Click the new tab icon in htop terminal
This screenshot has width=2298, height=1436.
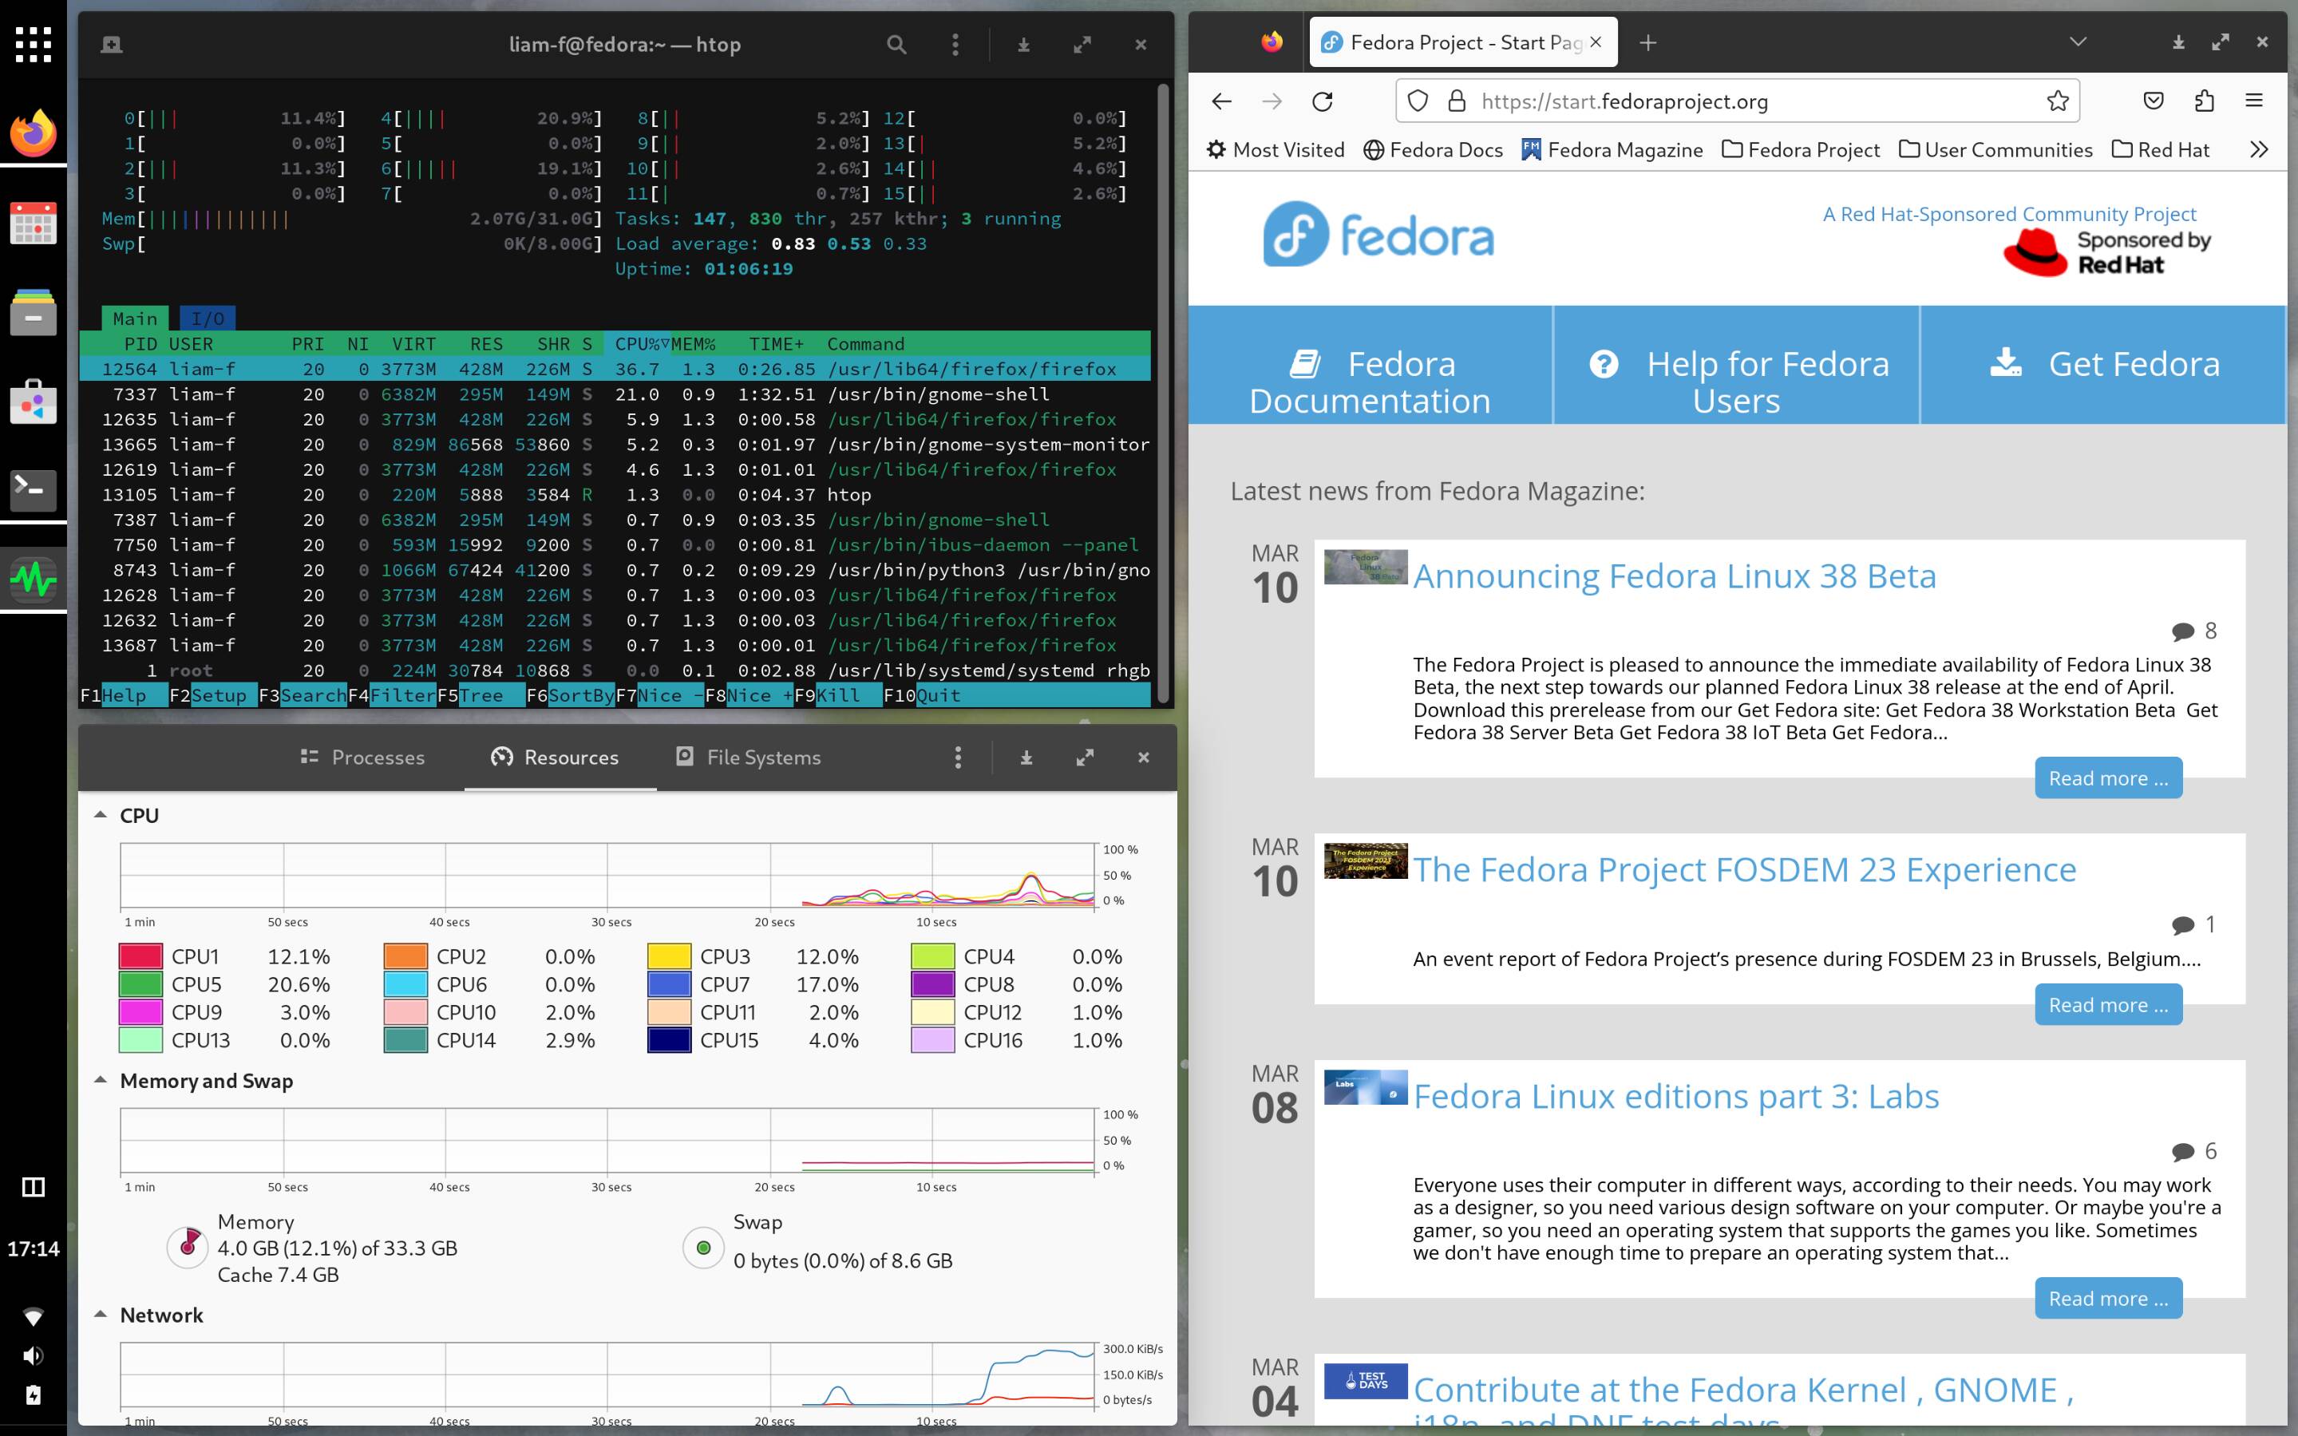click(x=111, y=45)
